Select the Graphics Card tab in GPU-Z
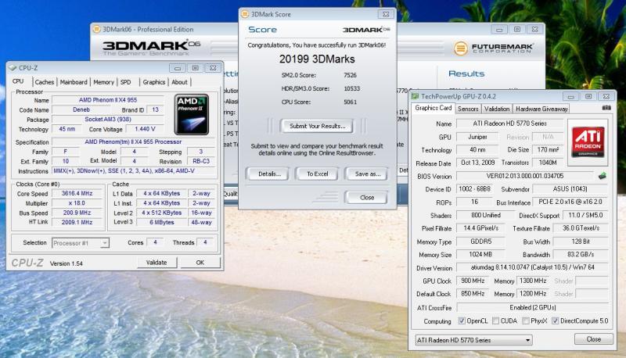Screen dimensions: 626x358 point(434,108)
